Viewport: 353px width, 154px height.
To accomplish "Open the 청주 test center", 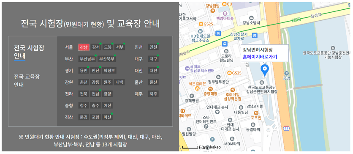I will pos(84,105).
